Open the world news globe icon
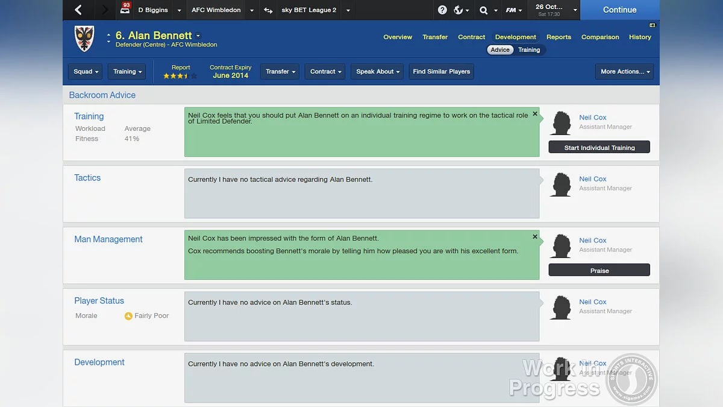Viewport: 723px width, 407px height. [x=457, y=10]
